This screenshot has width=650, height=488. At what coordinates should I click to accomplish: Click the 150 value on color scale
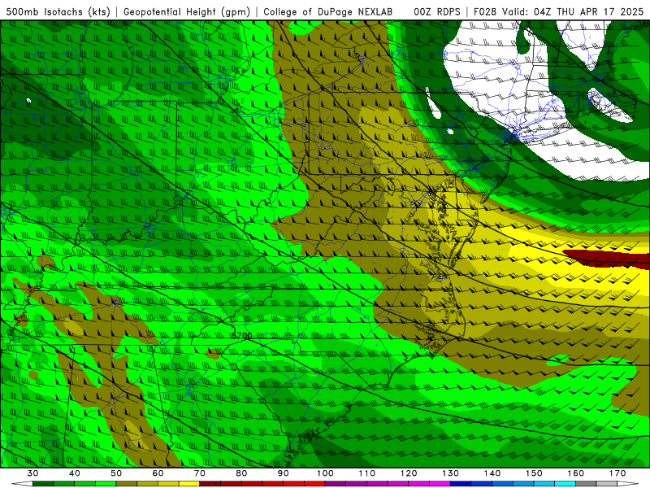tap(534, 473)
